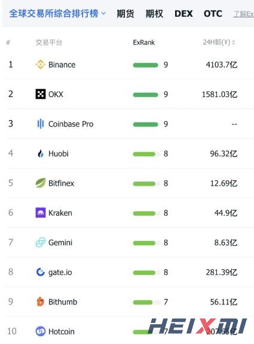This screenshot has height=344, width=254.
Task: Click the ExRank column header
Action: coord(144,42)
